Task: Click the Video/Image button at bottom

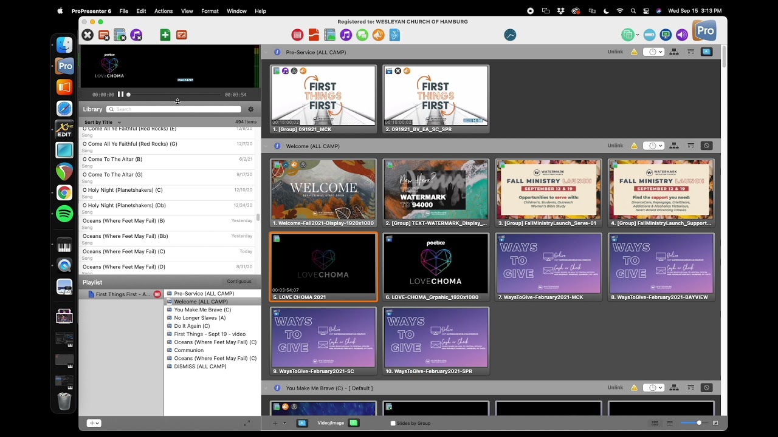Action: tap(331, 423)
